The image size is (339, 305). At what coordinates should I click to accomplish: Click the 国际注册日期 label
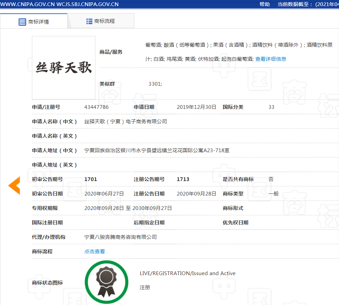47,223
